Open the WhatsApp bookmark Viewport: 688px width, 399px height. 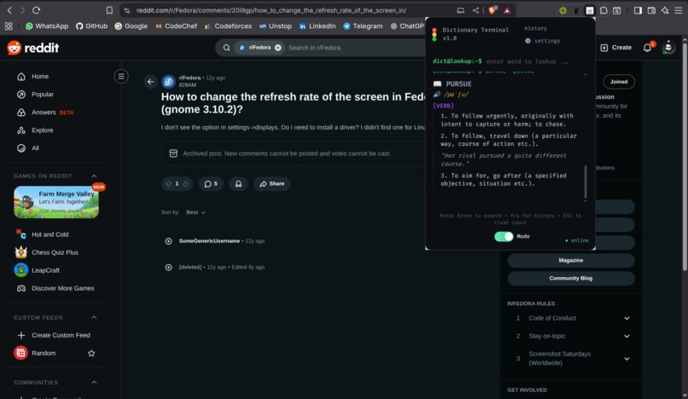pos(47,26)
